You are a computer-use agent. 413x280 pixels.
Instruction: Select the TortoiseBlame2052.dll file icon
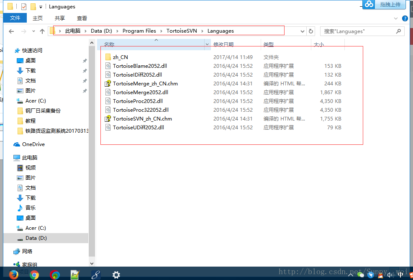(x=108, y=66)
